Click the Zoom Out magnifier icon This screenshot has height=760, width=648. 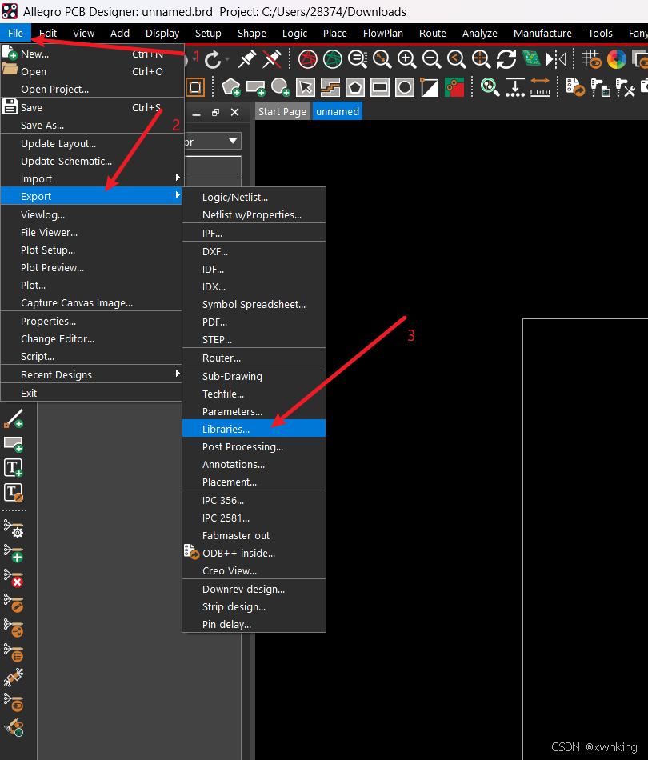431,60
